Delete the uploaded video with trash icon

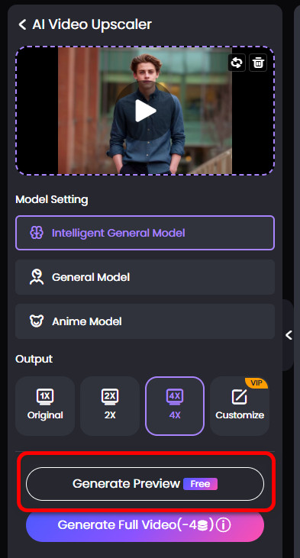[258, 63]
